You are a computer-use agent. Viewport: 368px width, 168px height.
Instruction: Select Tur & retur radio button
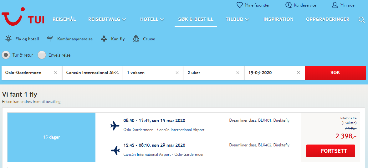[6, 55]
